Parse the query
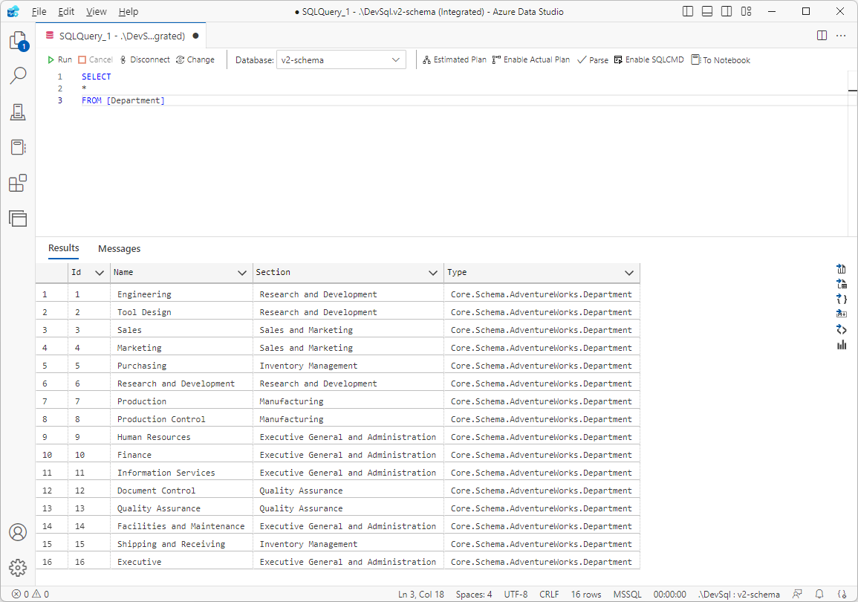This screenshot has width=858, height=602. pyautogui.click(x=593, y=59)
